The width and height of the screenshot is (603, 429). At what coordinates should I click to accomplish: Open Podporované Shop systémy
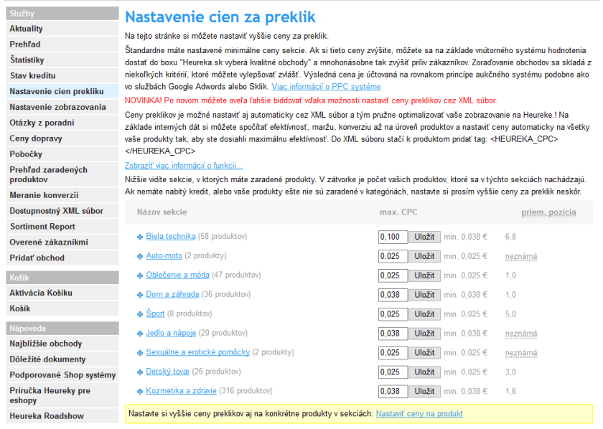pos(62,375)
